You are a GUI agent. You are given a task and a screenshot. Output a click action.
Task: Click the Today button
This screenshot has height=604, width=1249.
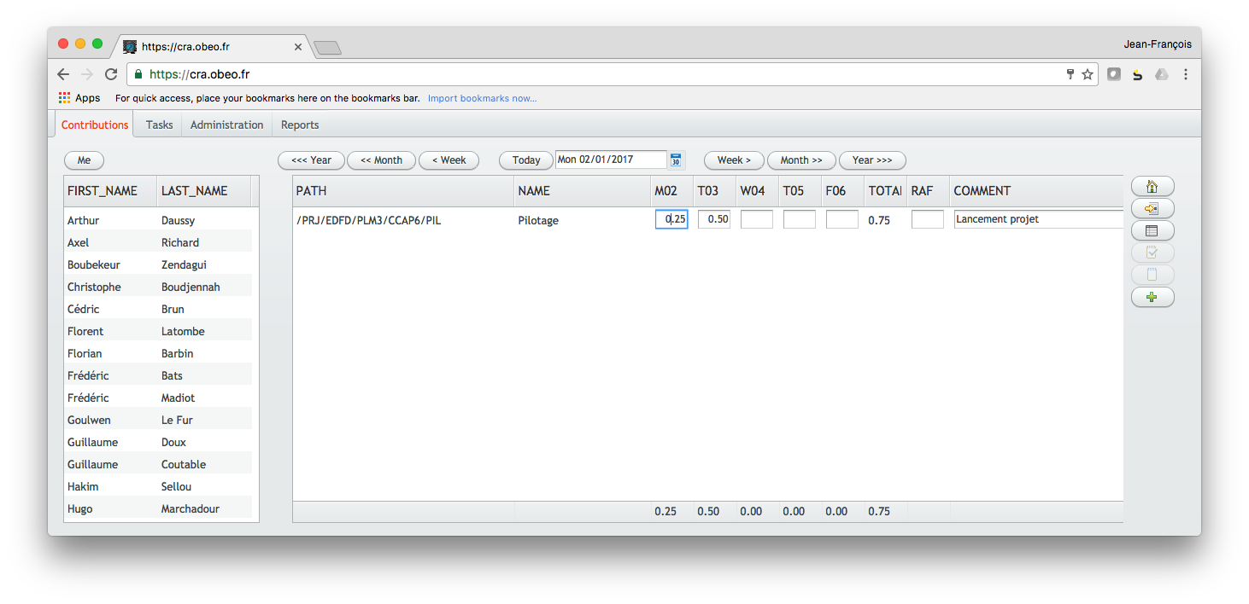tap(526, 160)
